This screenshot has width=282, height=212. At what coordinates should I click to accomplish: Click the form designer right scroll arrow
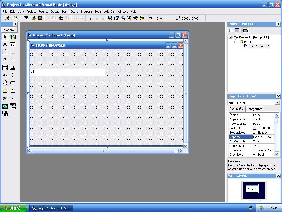coord(181,151)
